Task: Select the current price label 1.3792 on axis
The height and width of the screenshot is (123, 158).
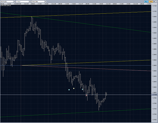Action: coord(154,95)
